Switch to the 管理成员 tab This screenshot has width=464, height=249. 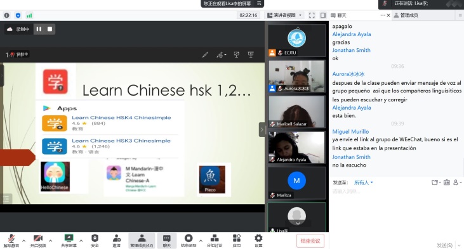[x=406, y=15]
